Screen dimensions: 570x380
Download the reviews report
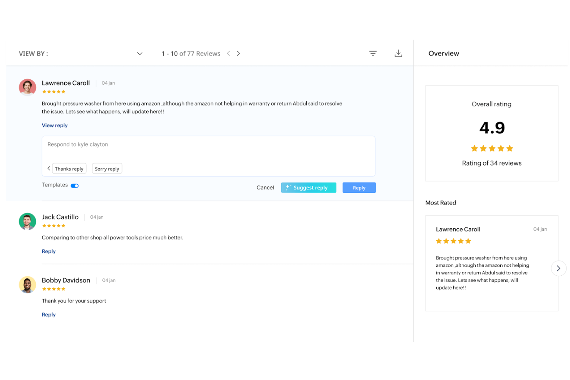point(399,53)
